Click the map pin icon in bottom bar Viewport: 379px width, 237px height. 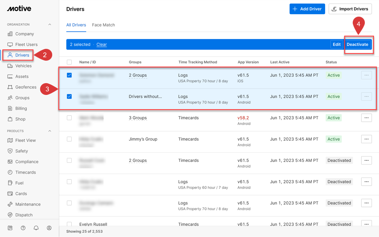pos(10,228)
